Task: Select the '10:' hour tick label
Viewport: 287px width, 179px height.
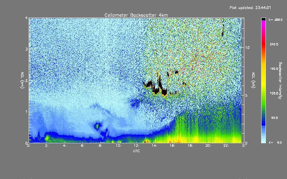Action: [x=119, y=146]
